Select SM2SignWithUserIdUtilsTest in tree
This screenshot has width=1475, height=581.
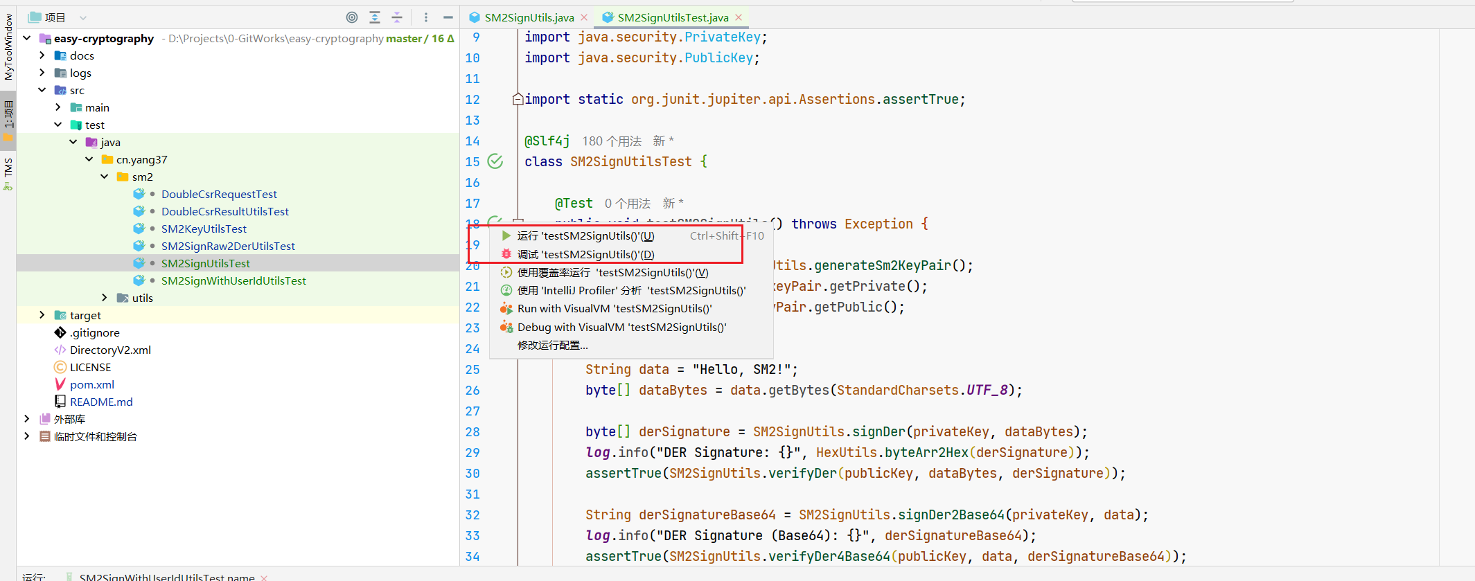tap(233, 280)
